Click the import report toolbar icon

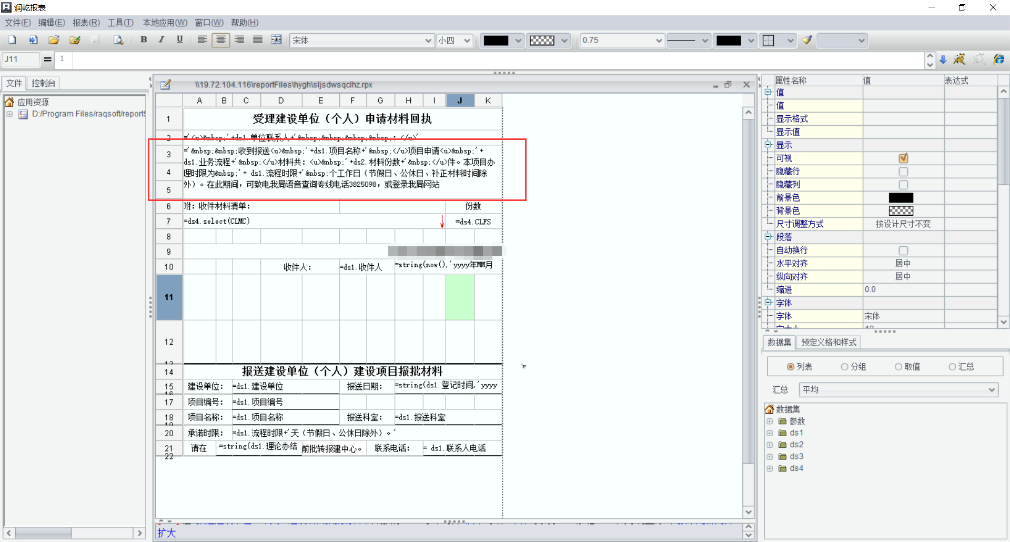[33, 40]
